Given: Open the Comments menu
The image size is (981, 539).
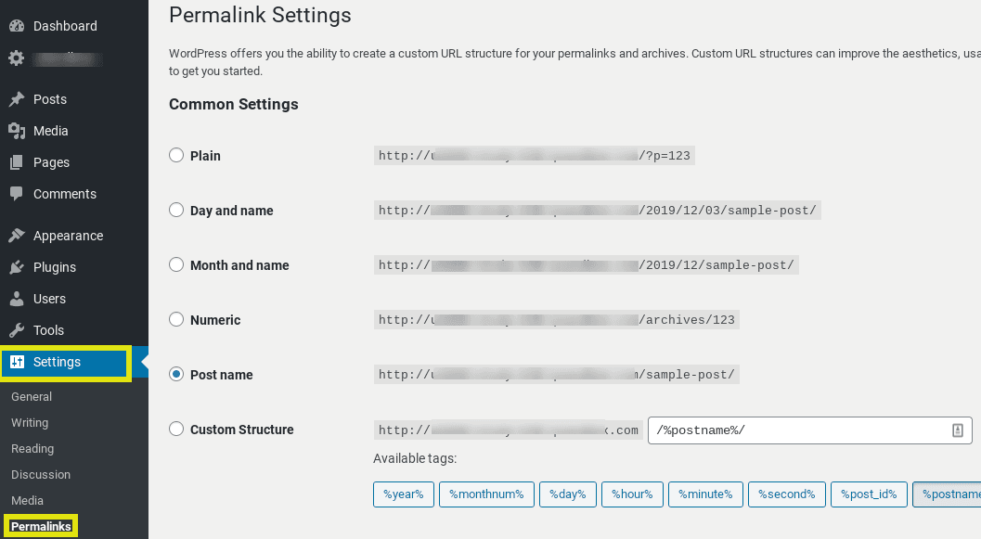Looking at the screenshot, I should point(65,194).
